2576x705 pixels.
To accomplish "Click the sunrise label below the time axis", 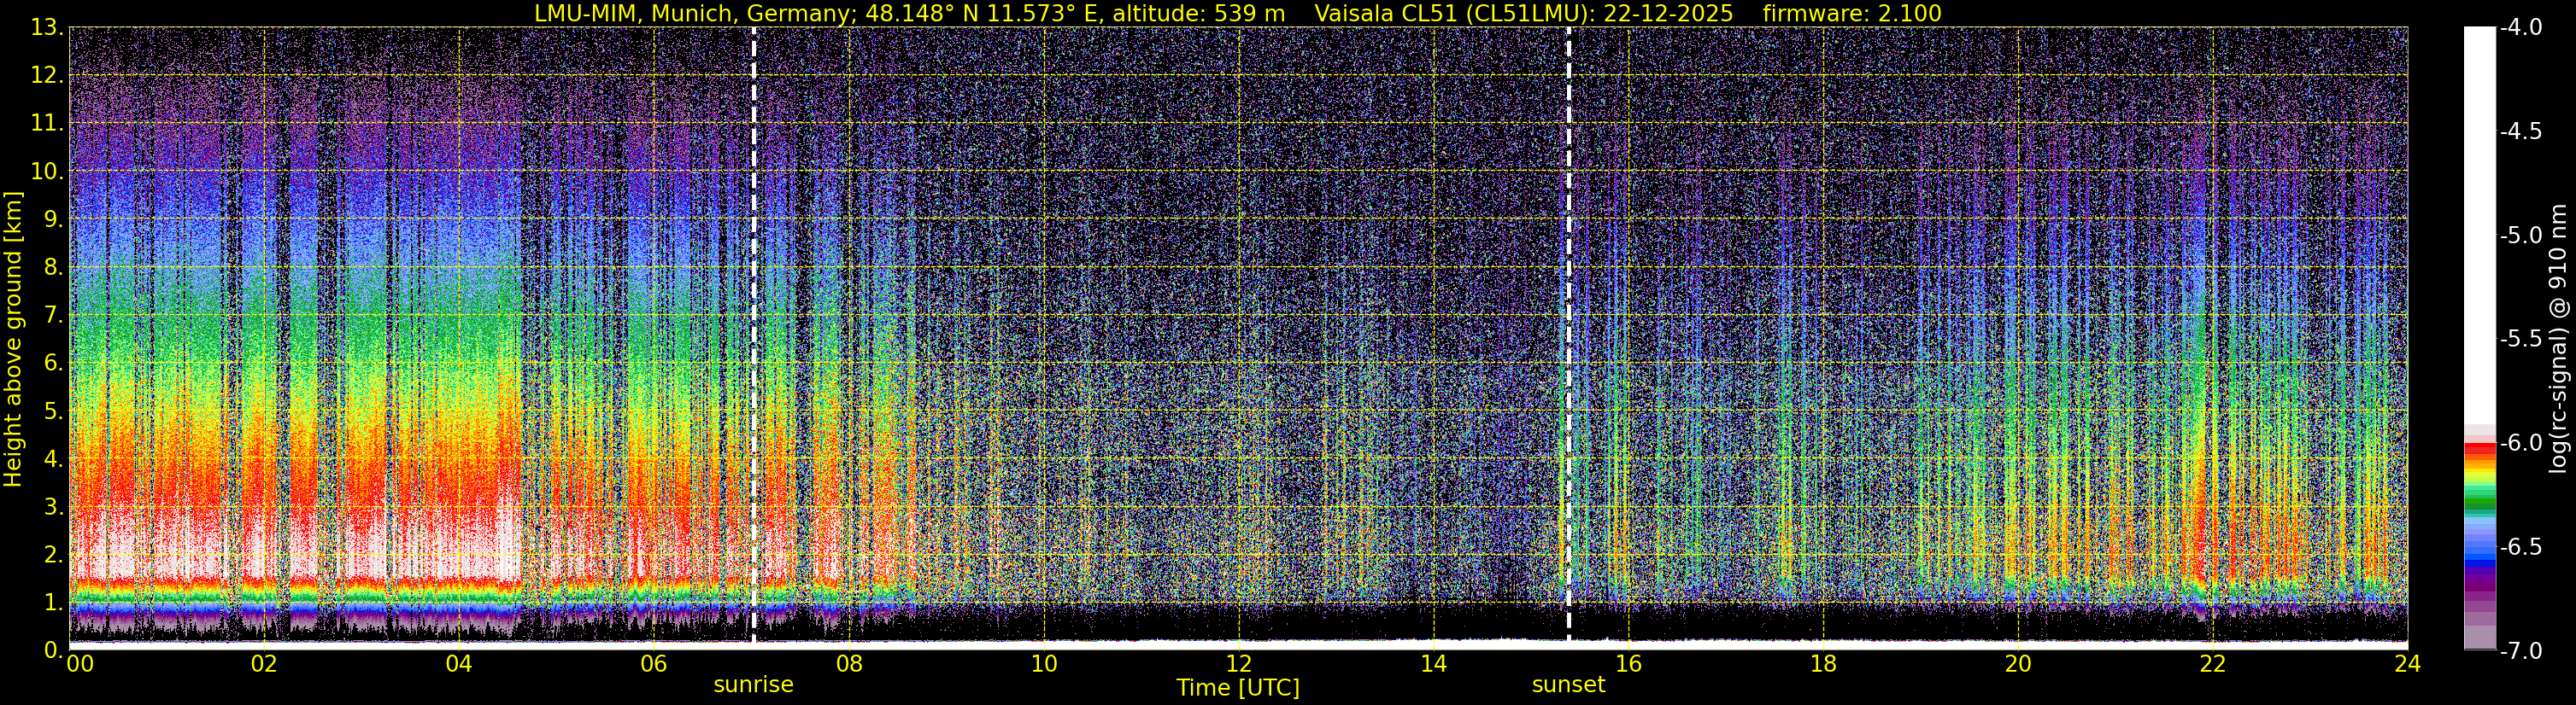I will (752, 685).
